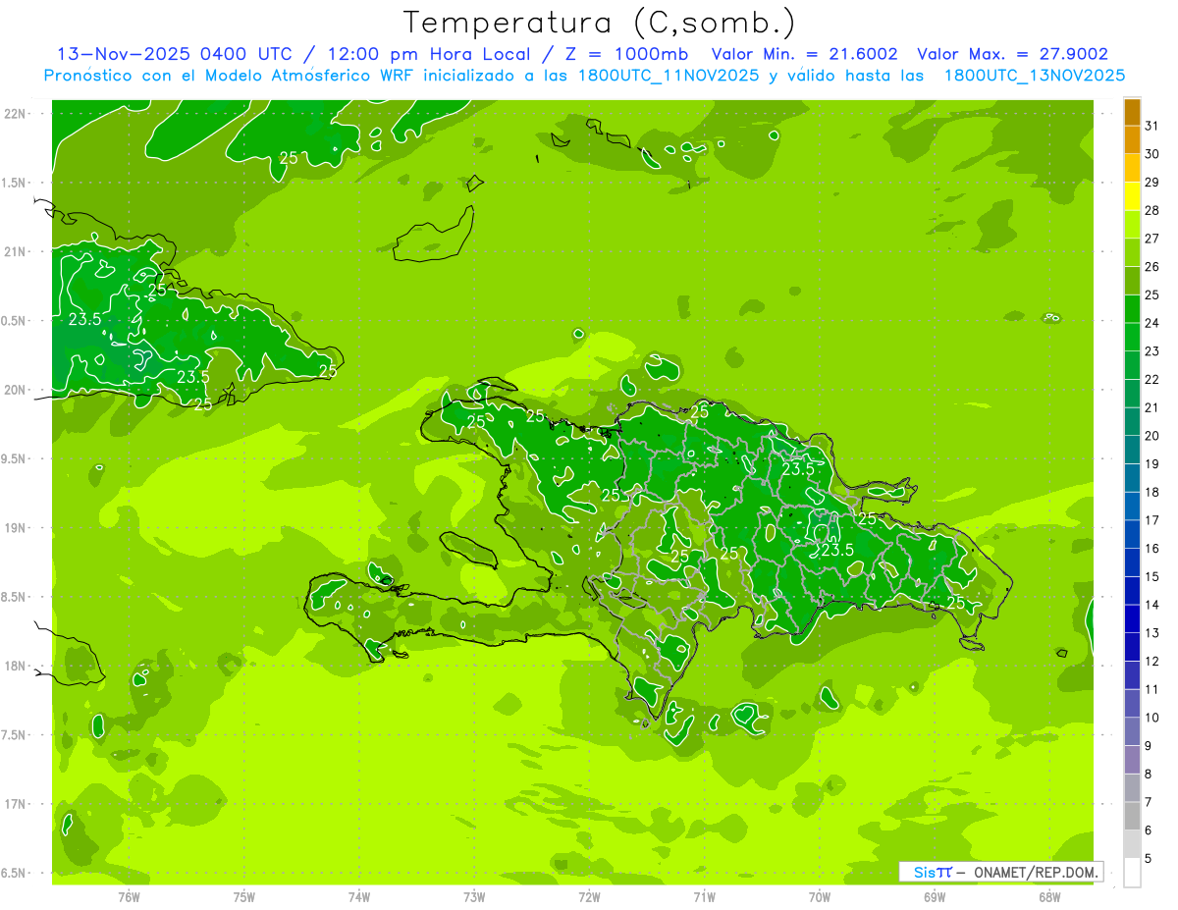Click longitude axis label "75W"
Screen dimensions: 1178x910
click(x=244, y=897)
